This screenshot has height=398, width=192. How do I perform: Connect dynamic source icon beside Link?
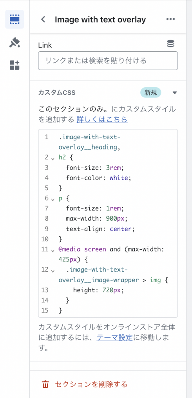tap(170, 44)
